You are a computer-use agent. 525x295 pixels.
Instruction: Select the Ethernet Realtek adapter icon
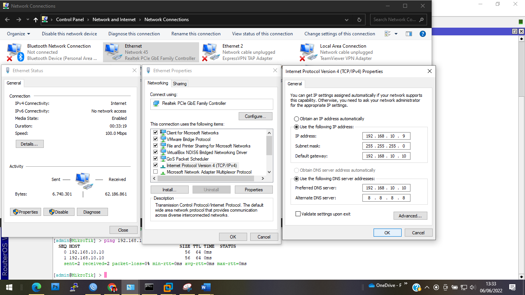tap(113, 52)
